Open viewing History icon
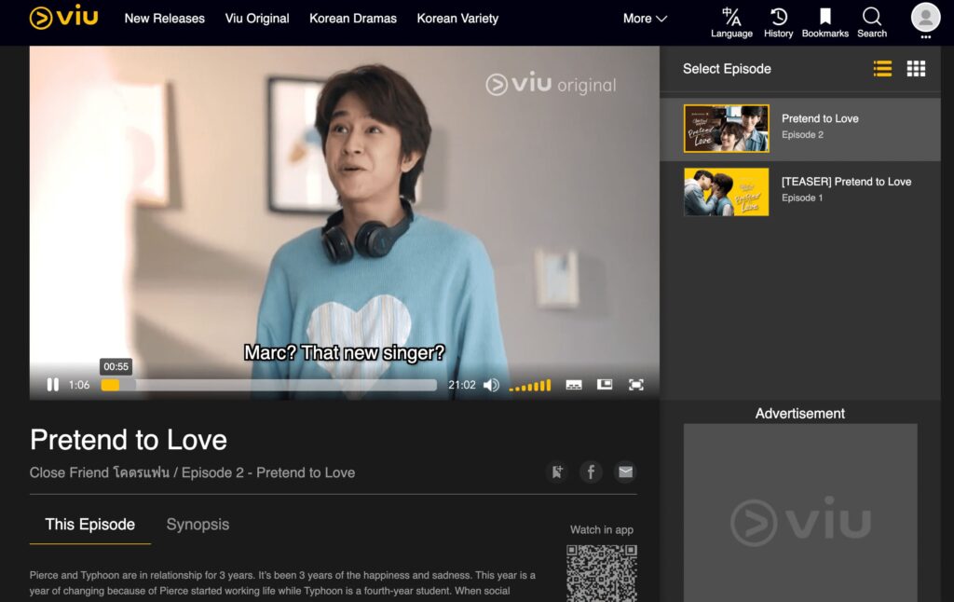The image size is (954, 602). pos(778,22)
